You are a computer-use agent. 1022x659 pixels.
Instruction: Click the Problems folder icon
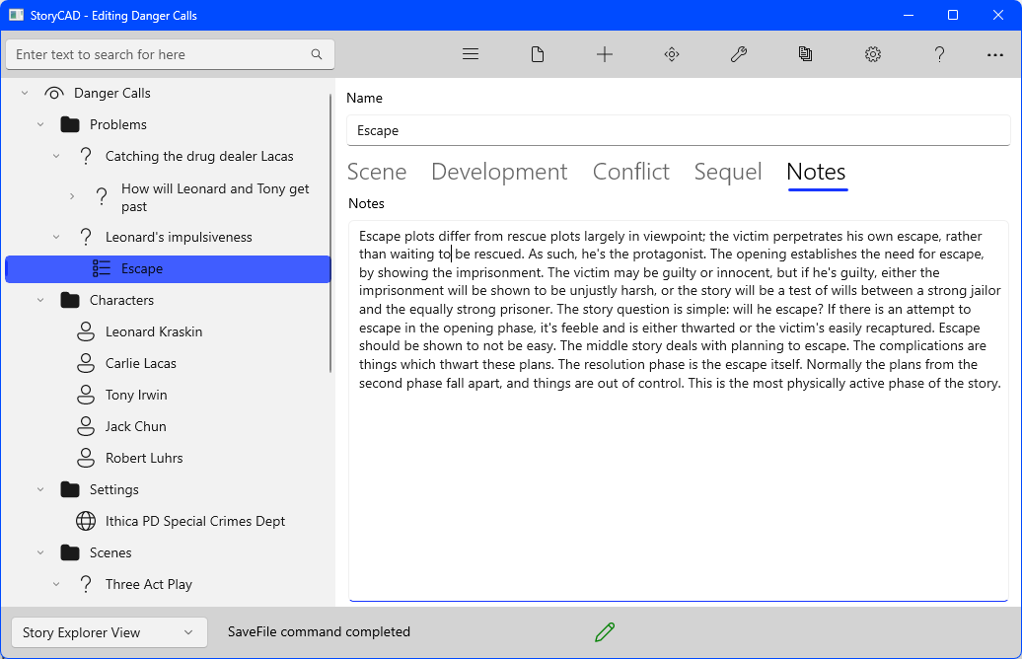[70, 124]
